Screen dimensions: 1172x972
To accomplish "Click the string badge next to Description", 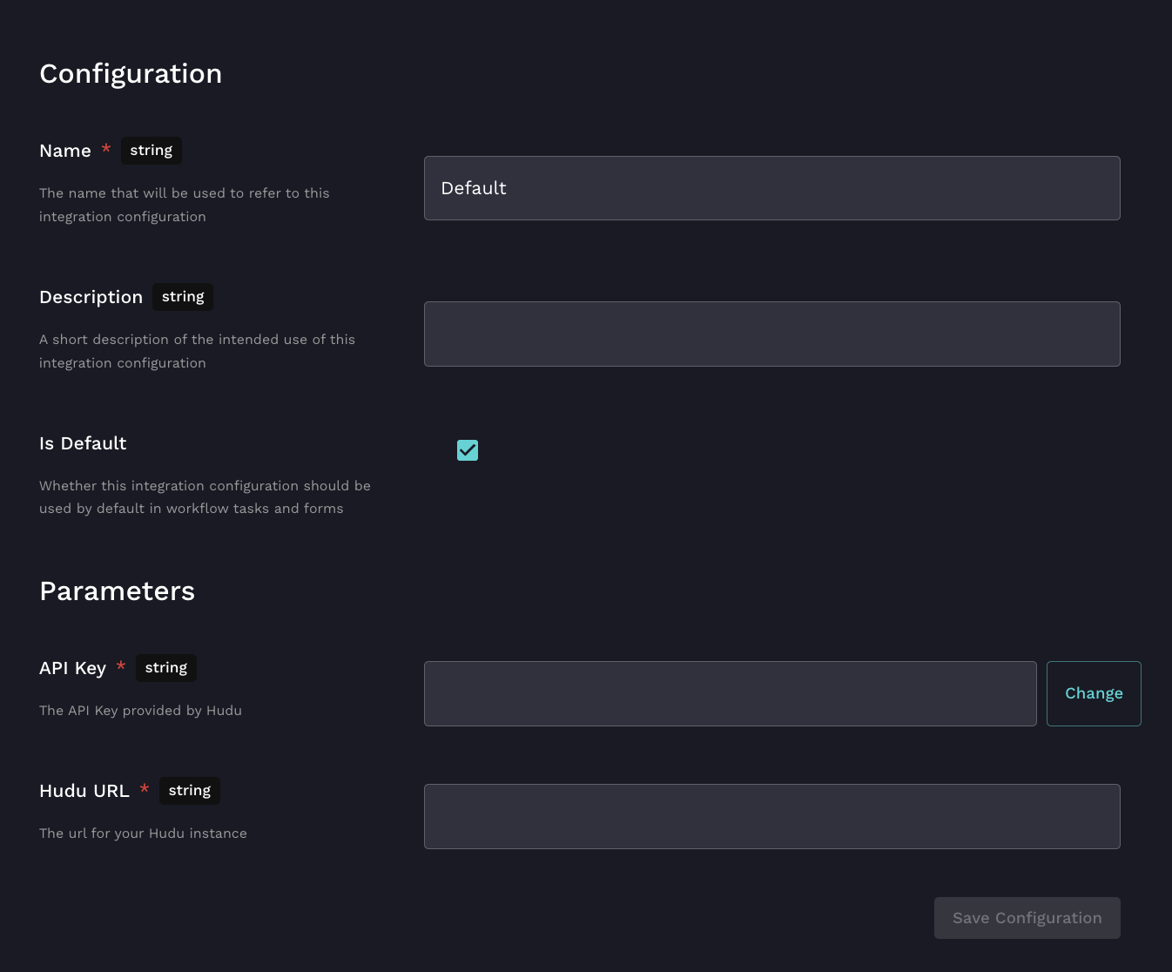I will point(183,297).
